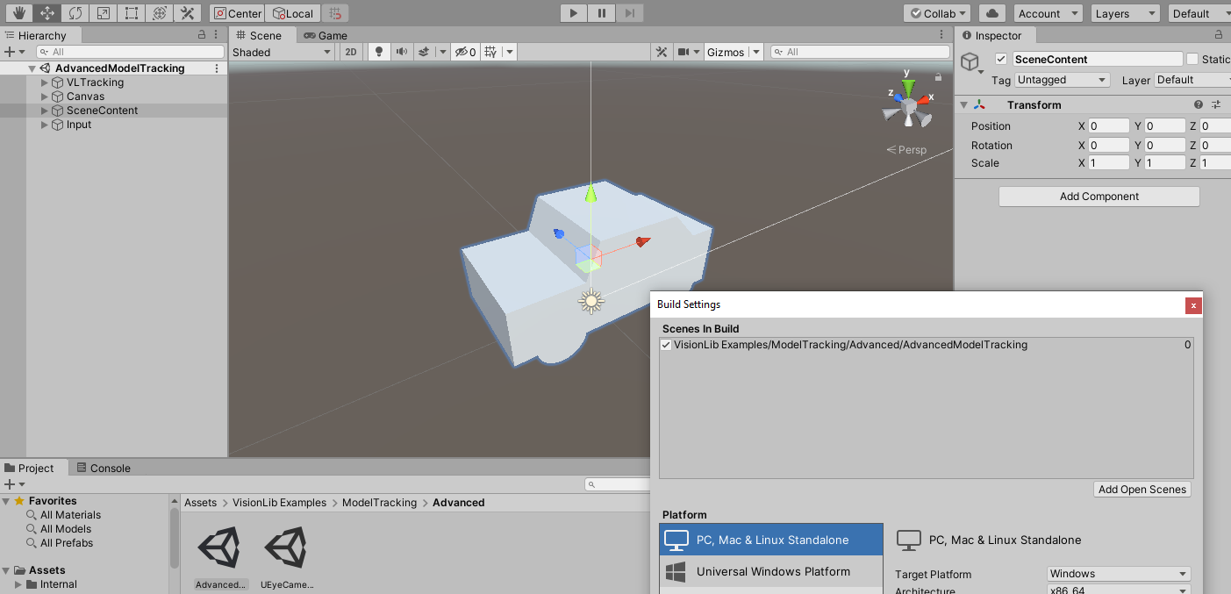Select the Hand tool
The image size is (1231, 594).
[x=20, y=13]
